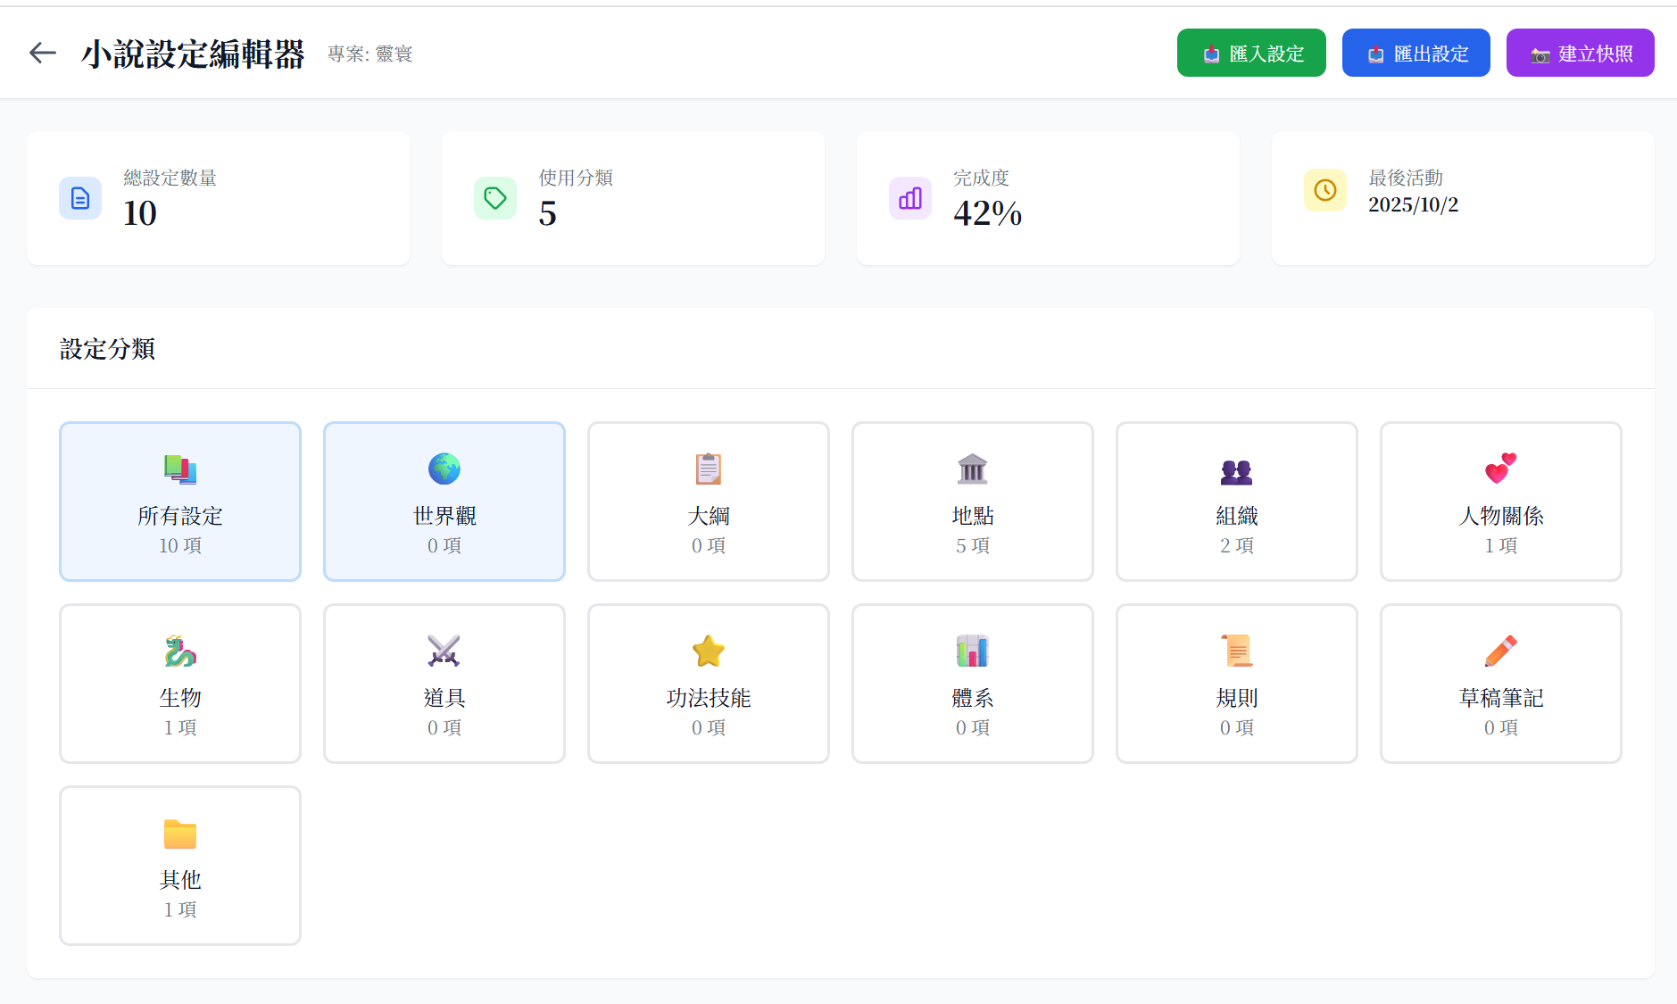Click the back arrow icon

(42, 54)
